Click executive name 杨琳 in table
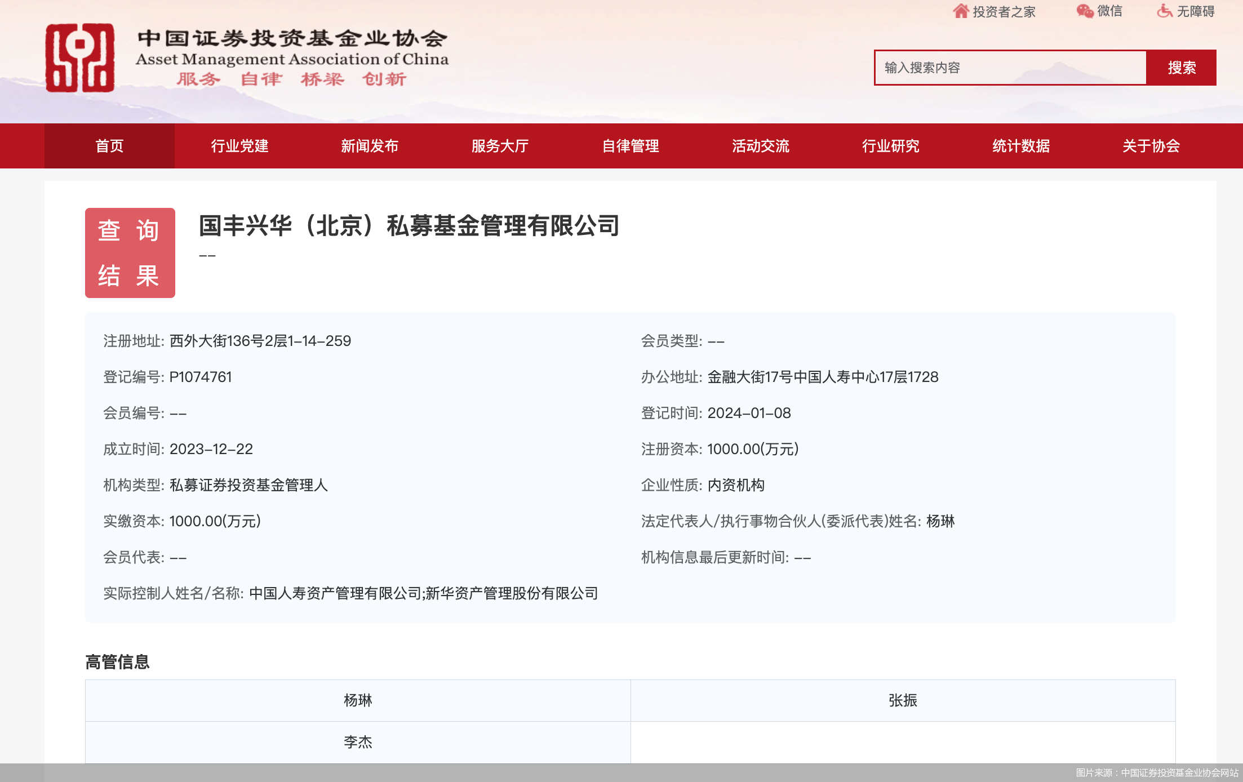The width and height of the screenshot is (1243, 782). 358,700
